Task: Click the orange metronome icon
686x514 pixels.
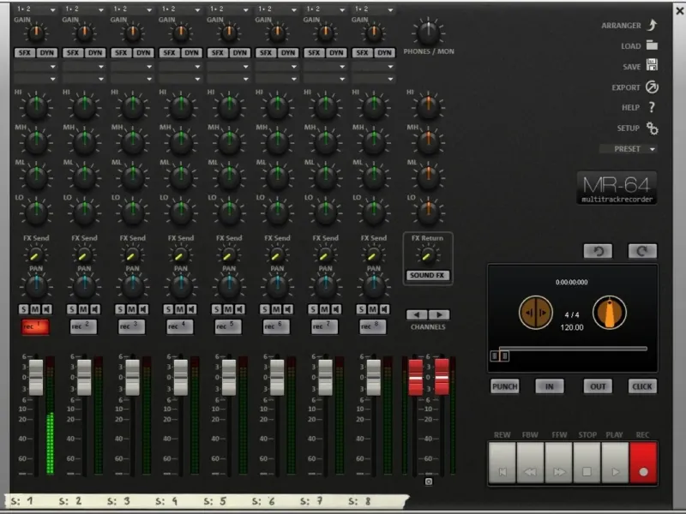Action: [x=610, y=313]
